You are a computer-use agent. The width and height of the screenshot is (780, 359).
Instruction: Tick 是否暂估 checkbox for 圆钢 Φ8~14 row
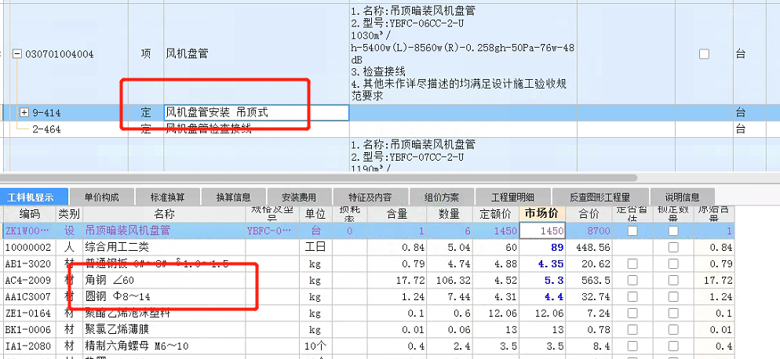632,297
